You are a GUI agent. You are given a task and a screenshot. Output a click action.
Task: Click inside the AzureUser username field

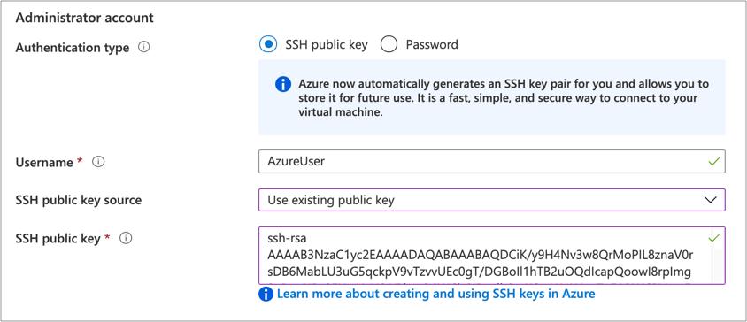pyautogui.click(x=491, y=162)
